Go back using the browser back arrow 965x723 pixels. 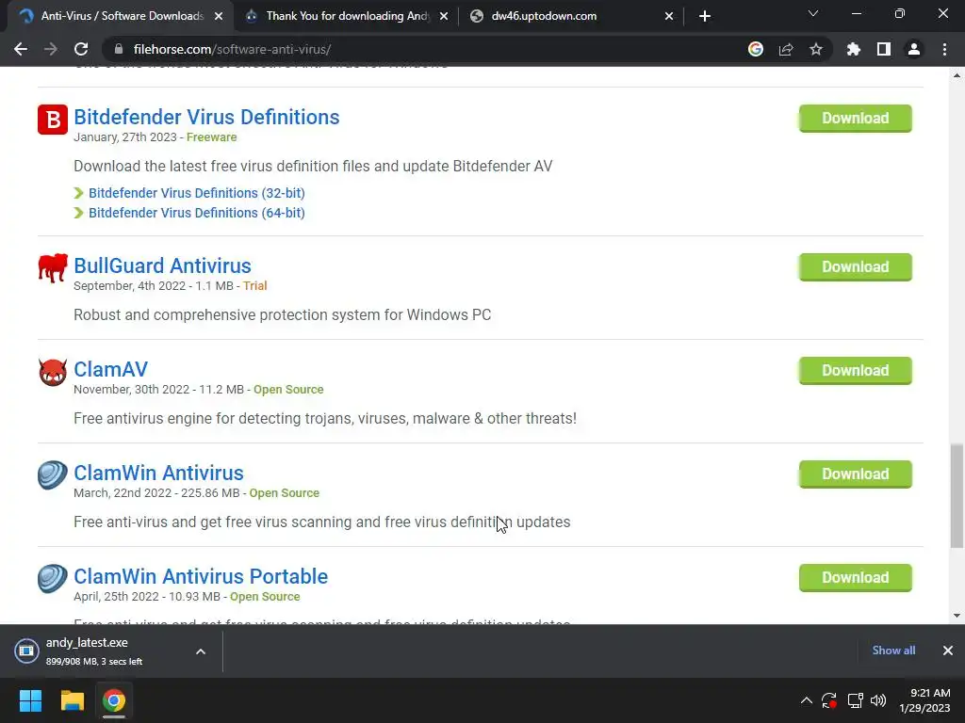tap(21, 49)
